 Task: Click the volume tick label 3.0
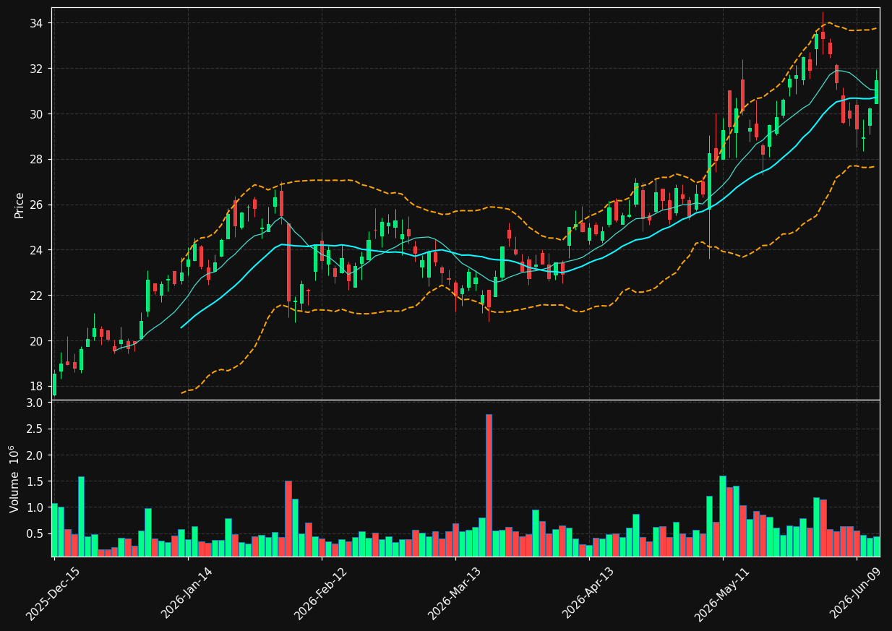35,403
